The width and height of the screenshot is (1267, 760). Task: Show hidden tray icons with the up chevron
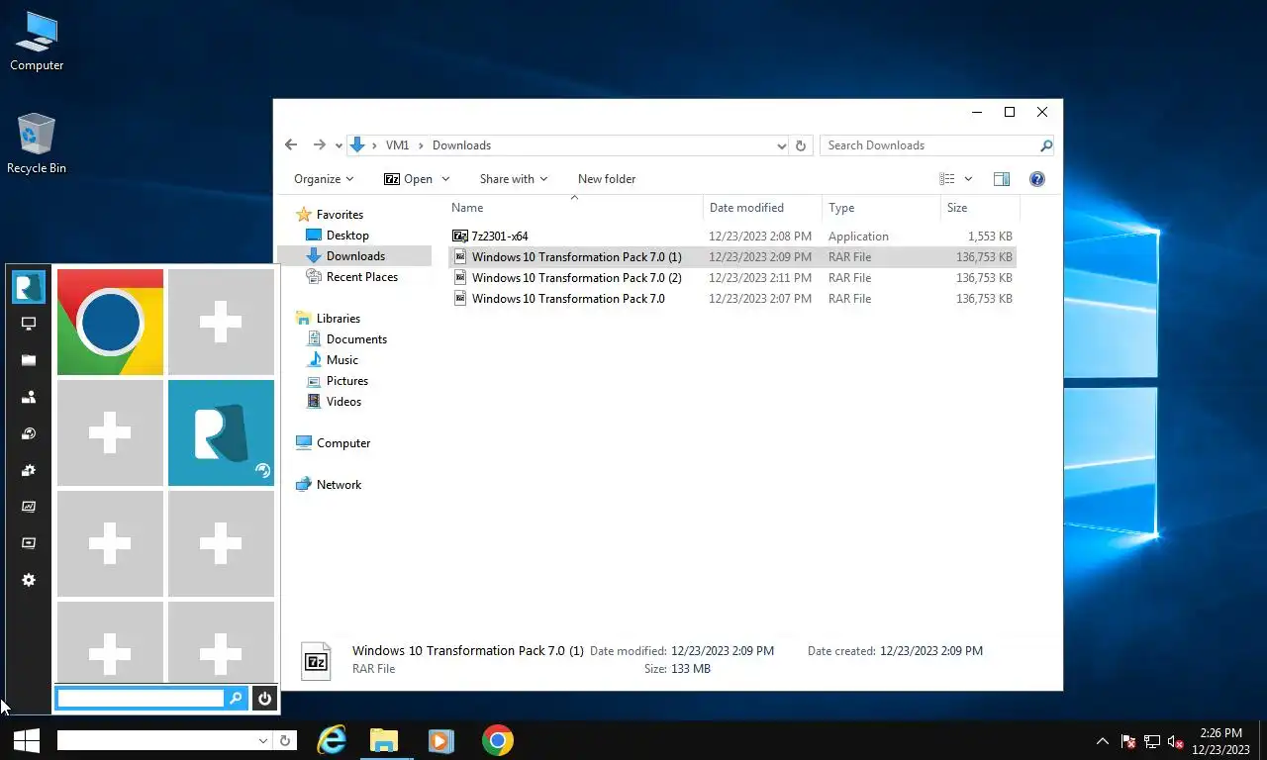[1102, 741]
